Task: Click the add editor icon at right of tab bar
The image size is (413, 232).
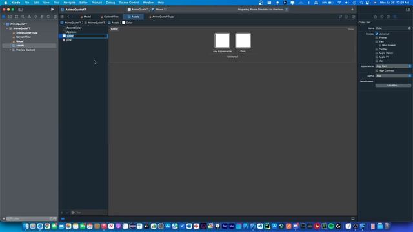Action: pos(354,17)
